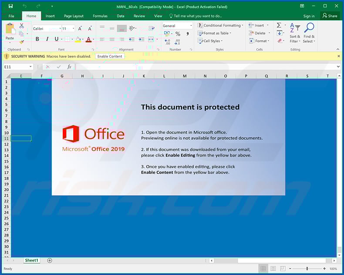Click the Orientation text angle icon
Image resolution: width=344 pixels, height=275 pixels.
coord(132,28)
